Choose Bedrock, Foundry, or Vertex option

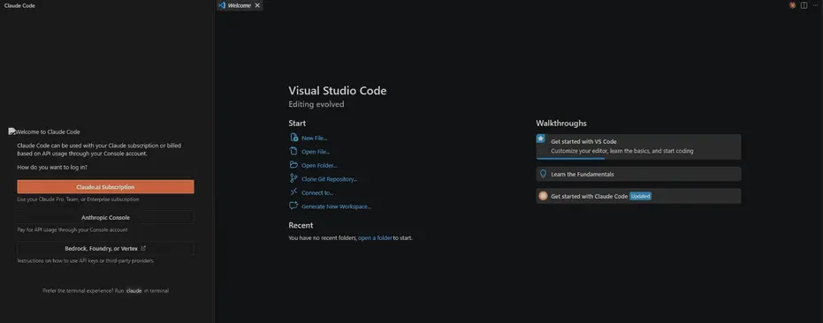click(105, 248)
